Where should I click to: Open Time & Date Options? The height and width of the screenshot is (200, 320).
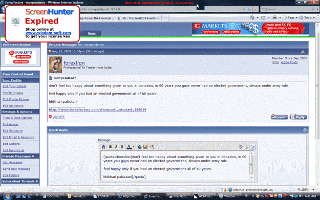(17, 118)
